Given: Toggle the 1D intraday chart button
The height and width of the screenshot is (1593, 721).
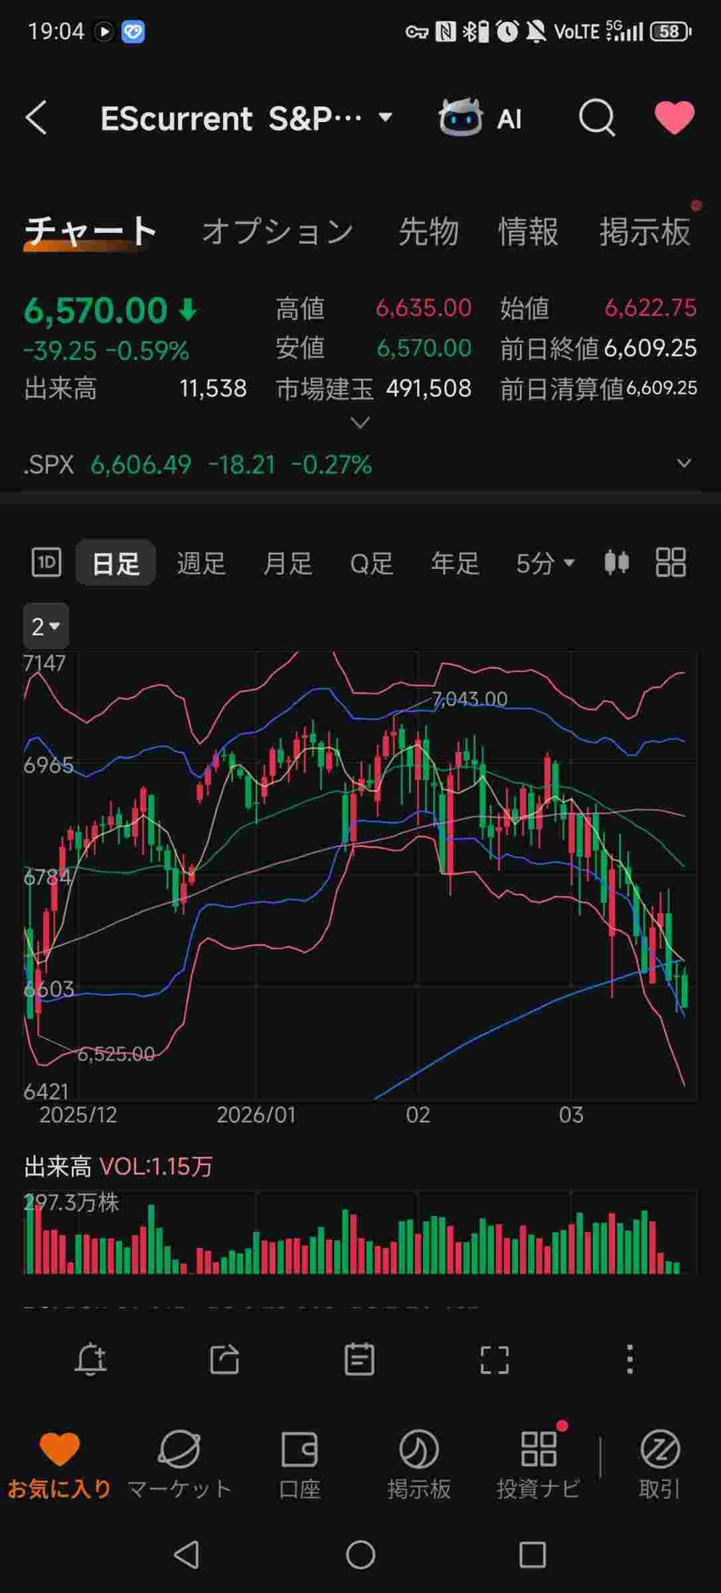Looking at the screenshot, I should [x=46, y=563].
